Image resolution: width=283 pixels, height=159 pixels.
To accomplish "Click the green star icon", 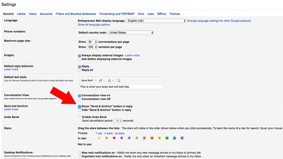I will 137,138.
